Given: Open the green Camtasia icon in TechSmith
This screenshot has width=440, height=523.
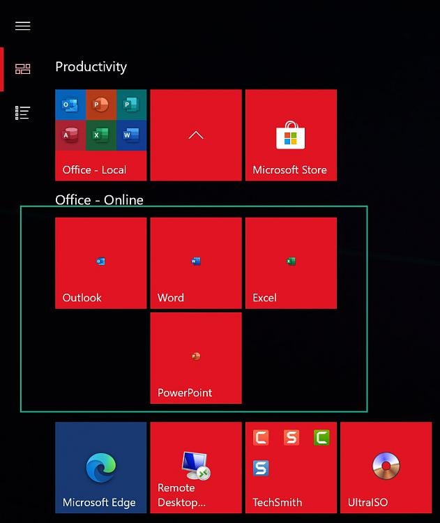Looking at the screenshot, I should coord(321,437).
